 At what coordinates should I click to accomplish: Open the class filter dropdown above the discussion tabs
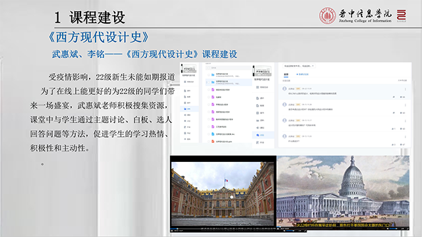click(x=299, y=66)
